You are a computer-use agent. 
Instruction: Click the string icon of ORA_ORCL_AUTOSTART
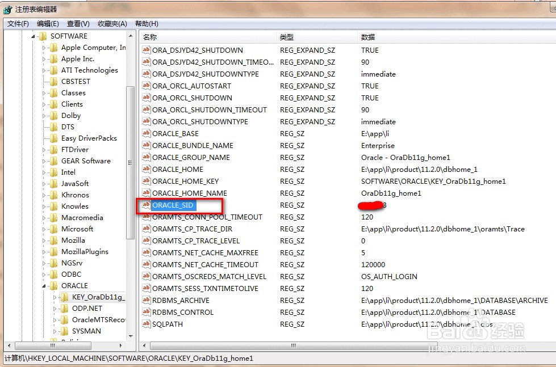146,86
